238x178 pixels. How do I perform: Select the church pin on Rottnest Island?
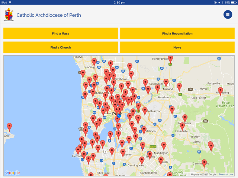tap(9, 127)
